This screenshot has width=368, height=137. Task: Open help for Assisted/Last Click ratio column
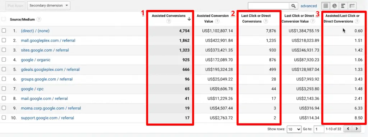(357, 21)
